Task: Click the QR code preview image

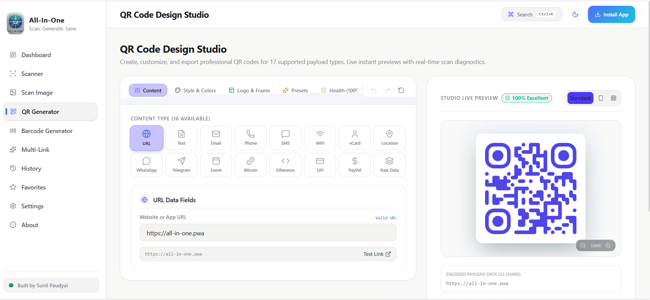Action: [x=530, y=188]
